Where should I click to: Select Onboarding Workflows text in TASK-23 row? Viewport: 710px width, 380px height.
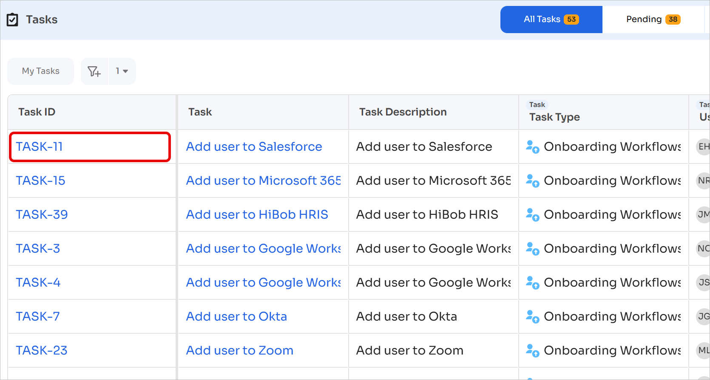point(613,350)
